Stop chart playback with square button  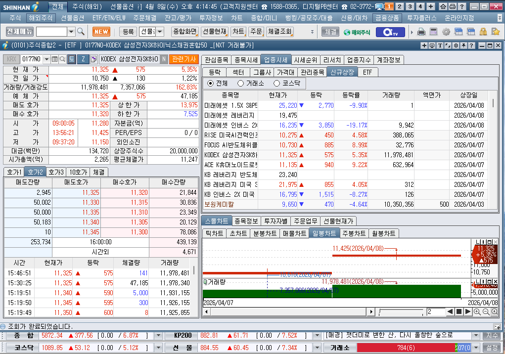coord(459,311)
